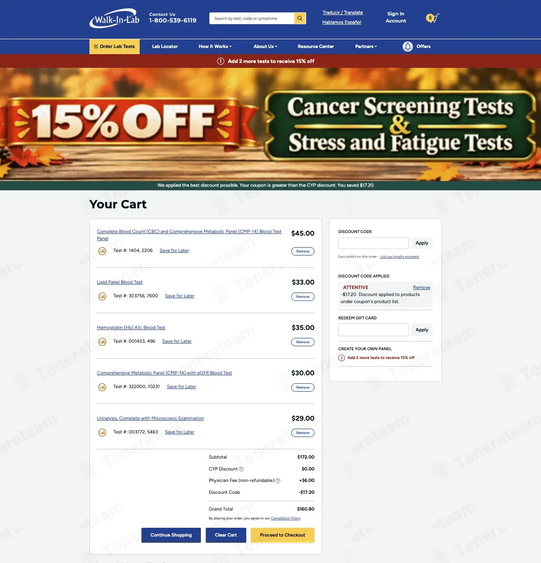Open the Order Lab Tests tab
541x563 pixels.
pyautogui.click(x=115, y=47)
